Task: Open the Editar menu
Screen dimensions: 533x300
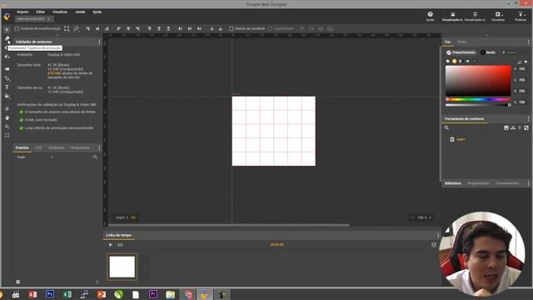Action: click(40, 12)
